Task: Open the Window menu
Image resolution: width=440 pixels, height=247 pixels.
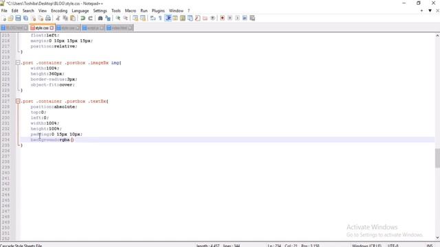Action: (176, 11)
